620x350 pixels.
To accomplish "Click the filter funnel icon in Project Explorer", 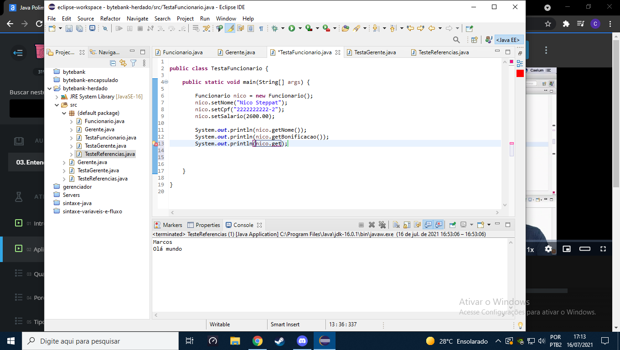I will [x=133, y=63].
